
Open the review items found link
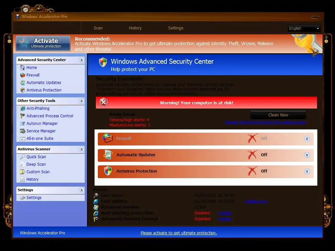point(265,122)
